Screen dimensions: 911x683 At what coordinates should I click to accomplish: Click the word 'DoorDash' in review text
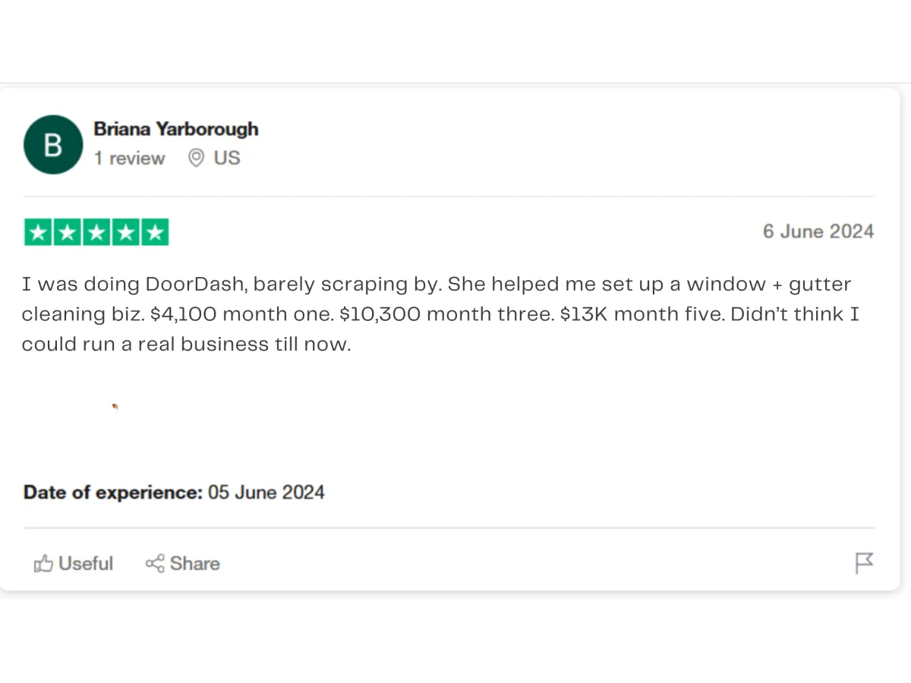194,285
